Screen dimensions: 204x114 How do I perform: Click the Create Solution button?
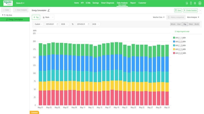(x=190, y=10)
